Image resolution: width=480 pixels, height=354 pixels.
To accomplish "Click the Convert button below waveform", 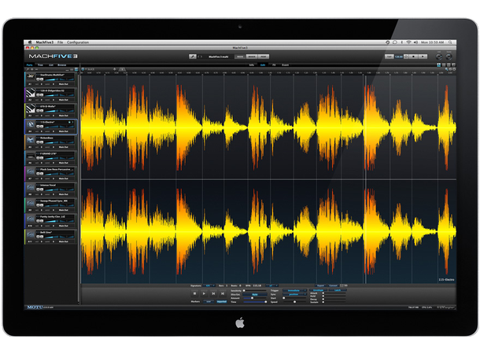I will coord(334,286).
